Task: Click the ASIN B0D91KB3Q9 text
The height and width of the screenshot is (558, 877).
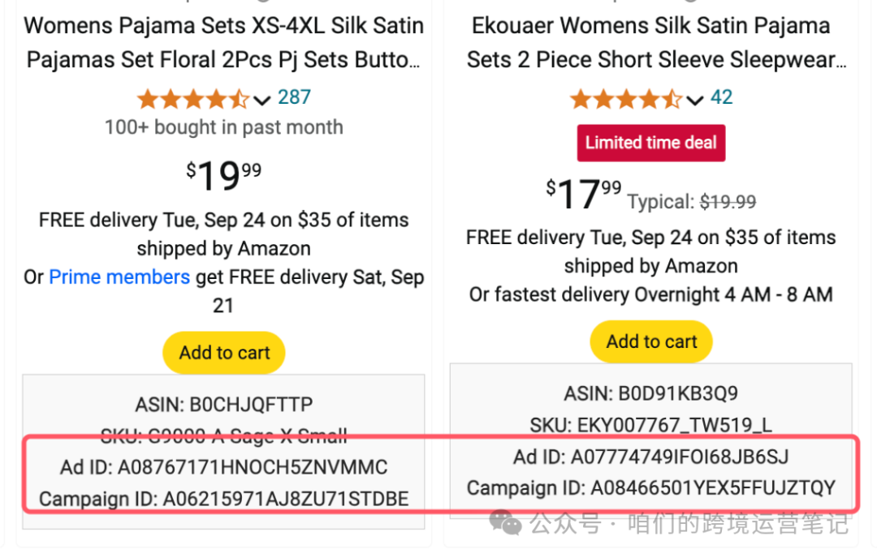Action: point(650,394)
